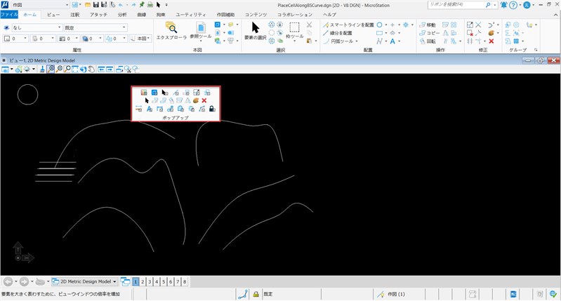561x301 pixels.
Task: Toggle view 5 button
Action: [164, 281]
